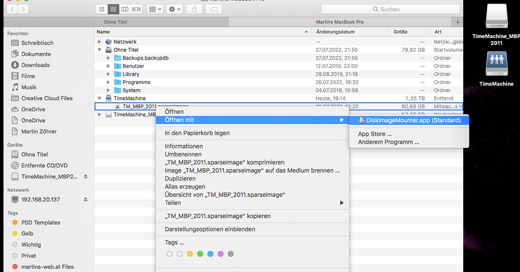
Task: Select Entfernte CD/DVD in sidebar
Action: coord(44,165)
